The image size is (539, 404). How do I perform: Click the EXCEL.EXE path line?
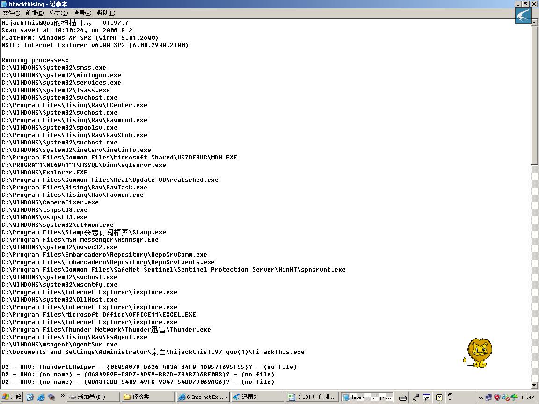pos(99,315)
